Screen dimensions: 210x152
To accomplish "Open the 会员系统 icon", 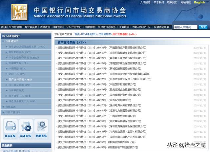I will tap(10, 128).
